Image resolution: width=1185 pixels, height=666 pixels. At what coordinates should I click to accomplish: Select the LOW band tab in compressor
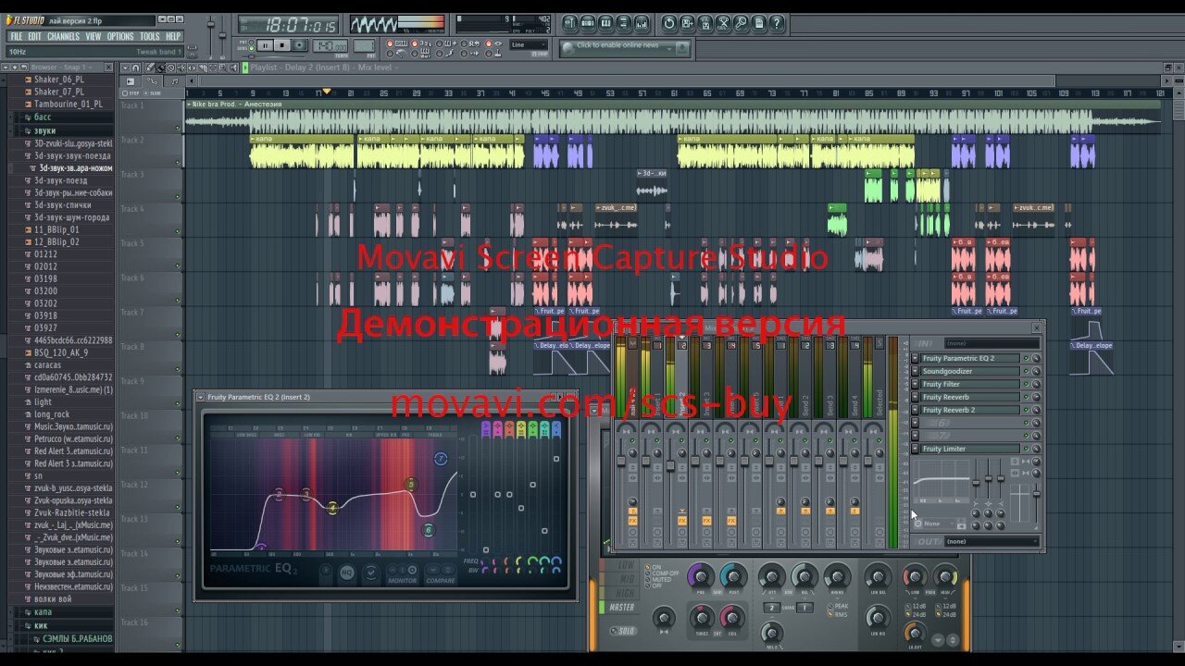click(622, 565)
